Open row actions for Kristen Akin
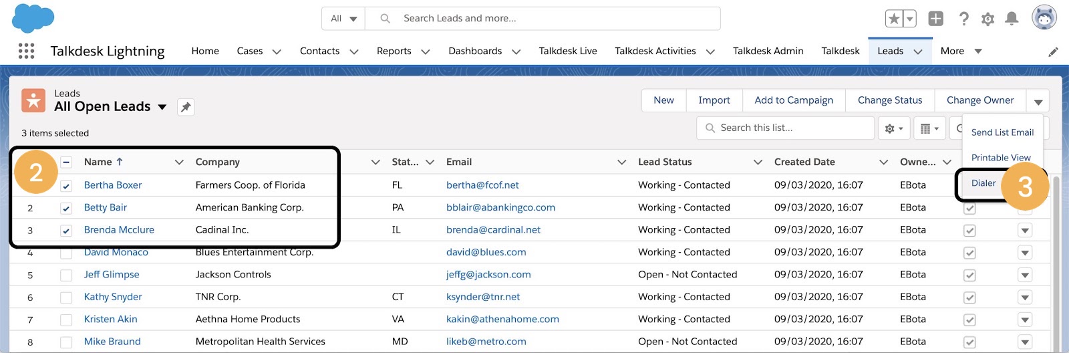Image resolution: width=1069 pixels, height=353 pixels. (x=1025, y=320)
